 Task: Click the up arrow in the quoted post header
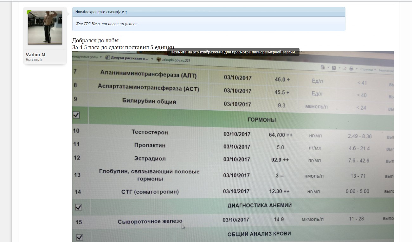(x=126, y=12)
